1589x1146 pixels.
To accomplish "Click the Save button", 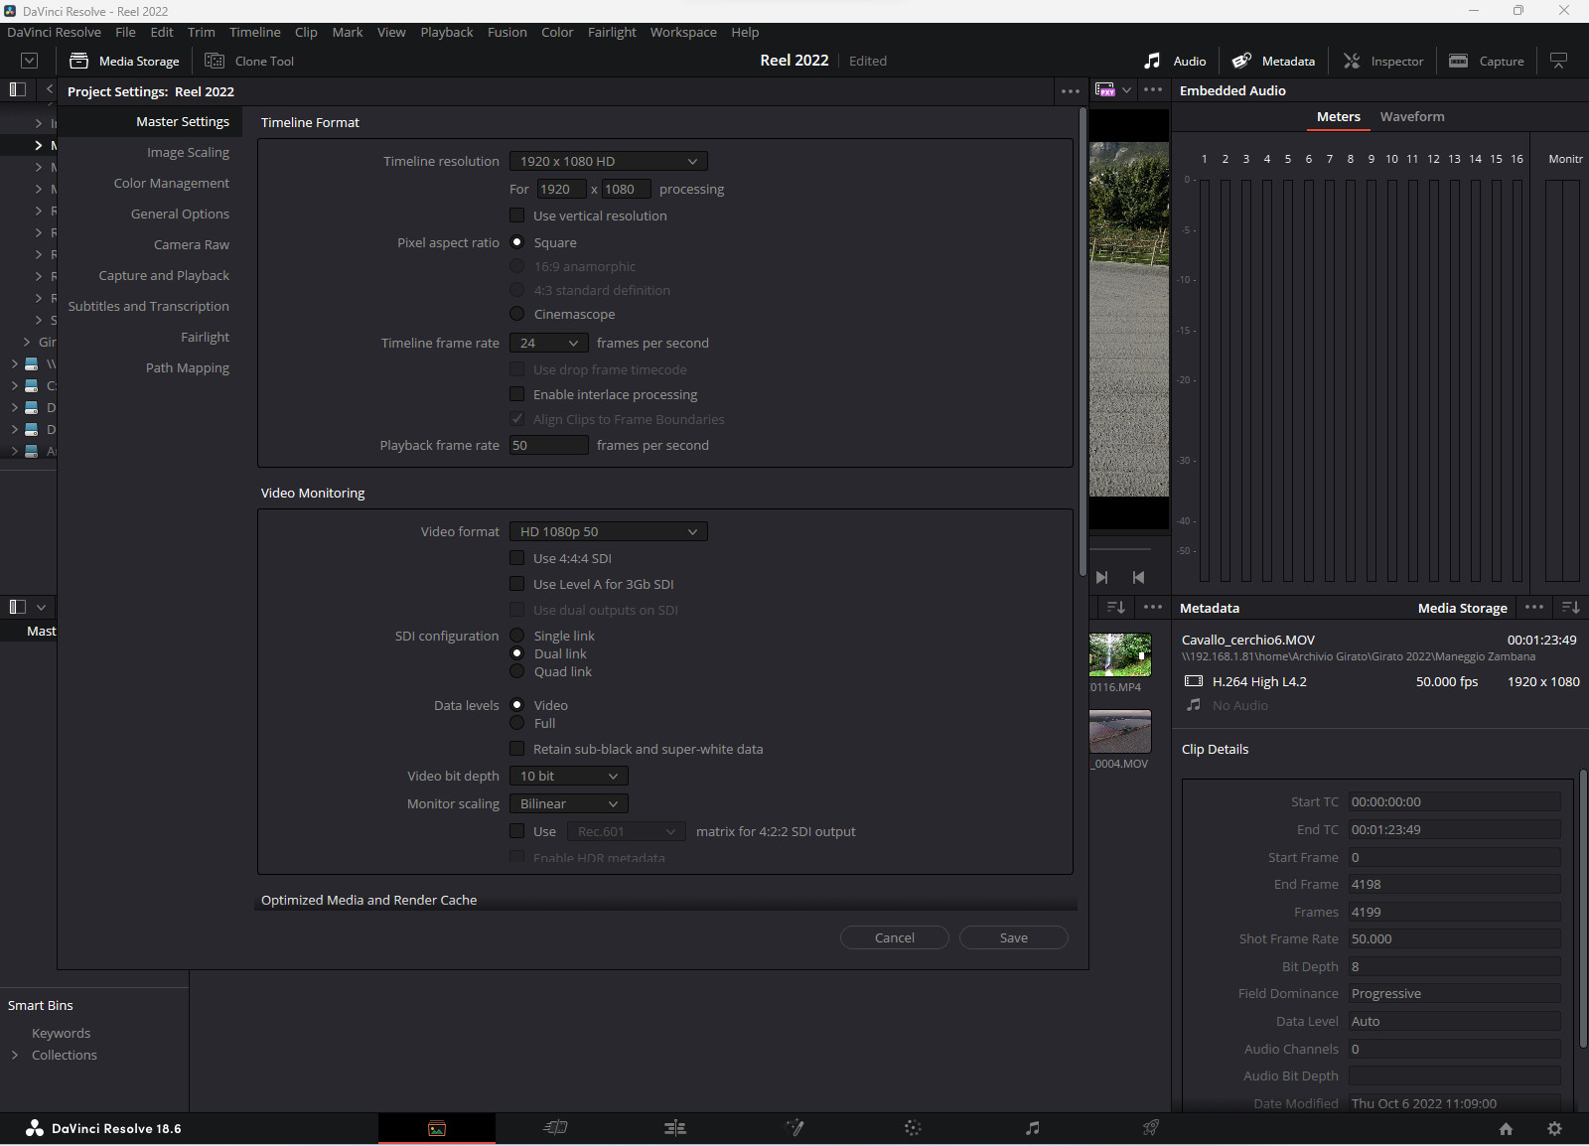I will click(1014, 937).
